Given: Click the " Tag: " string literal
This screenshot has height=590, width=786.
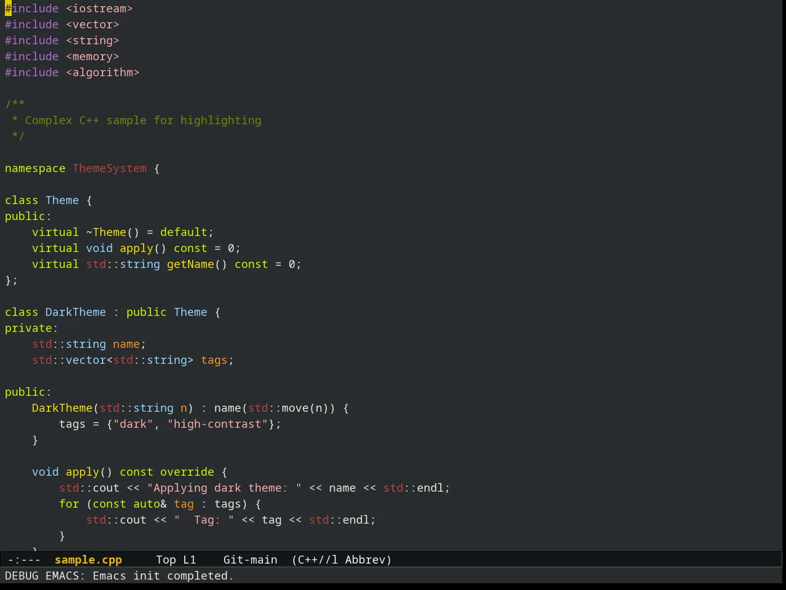Looking at the screenshot, I should pyautogui.click(x=204, y=520).
